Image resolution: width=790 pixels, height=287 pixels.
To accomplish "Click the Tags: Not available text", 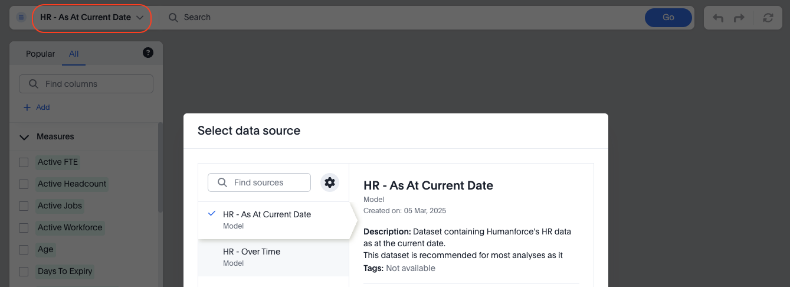I will (399, 268).
